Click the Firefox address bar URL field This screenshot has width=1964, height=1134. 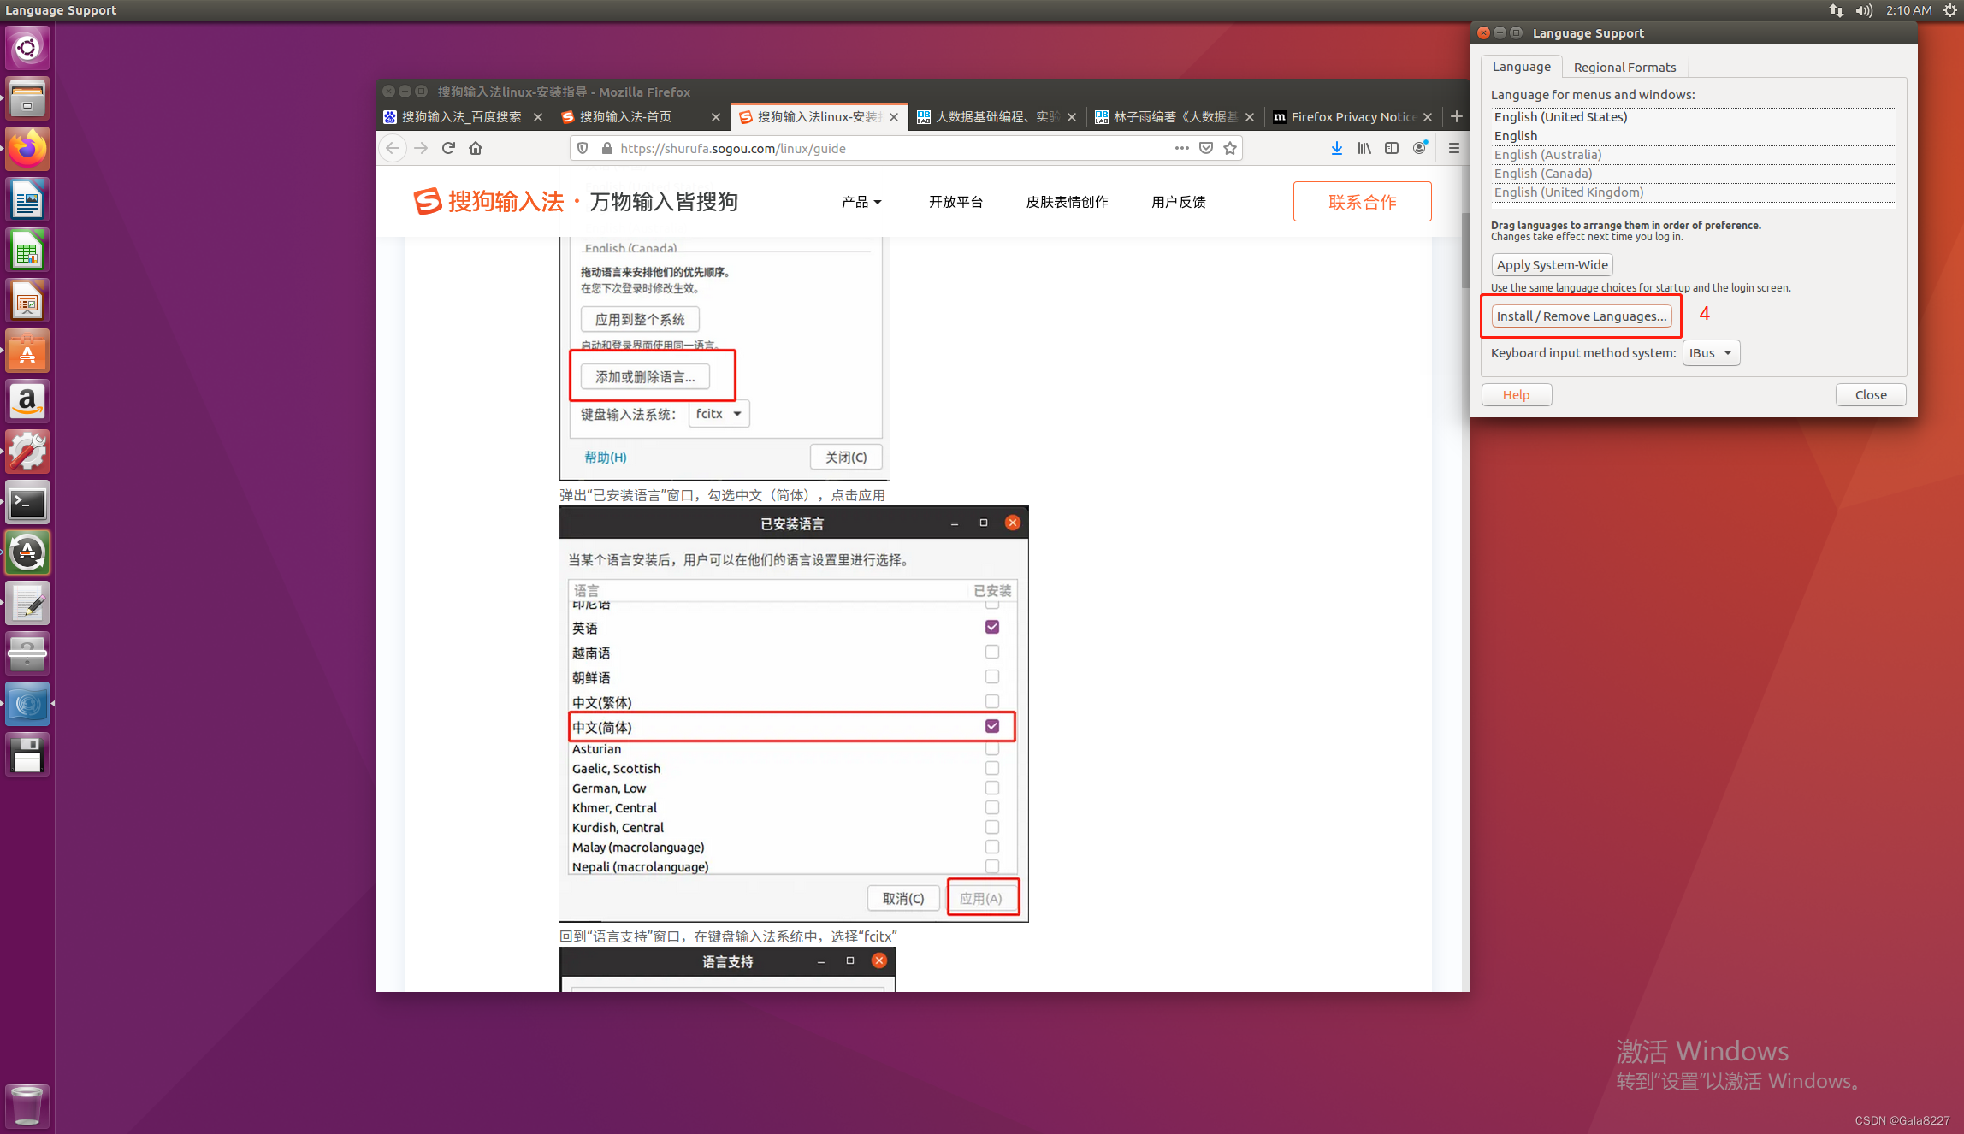(x=890, y=148)
